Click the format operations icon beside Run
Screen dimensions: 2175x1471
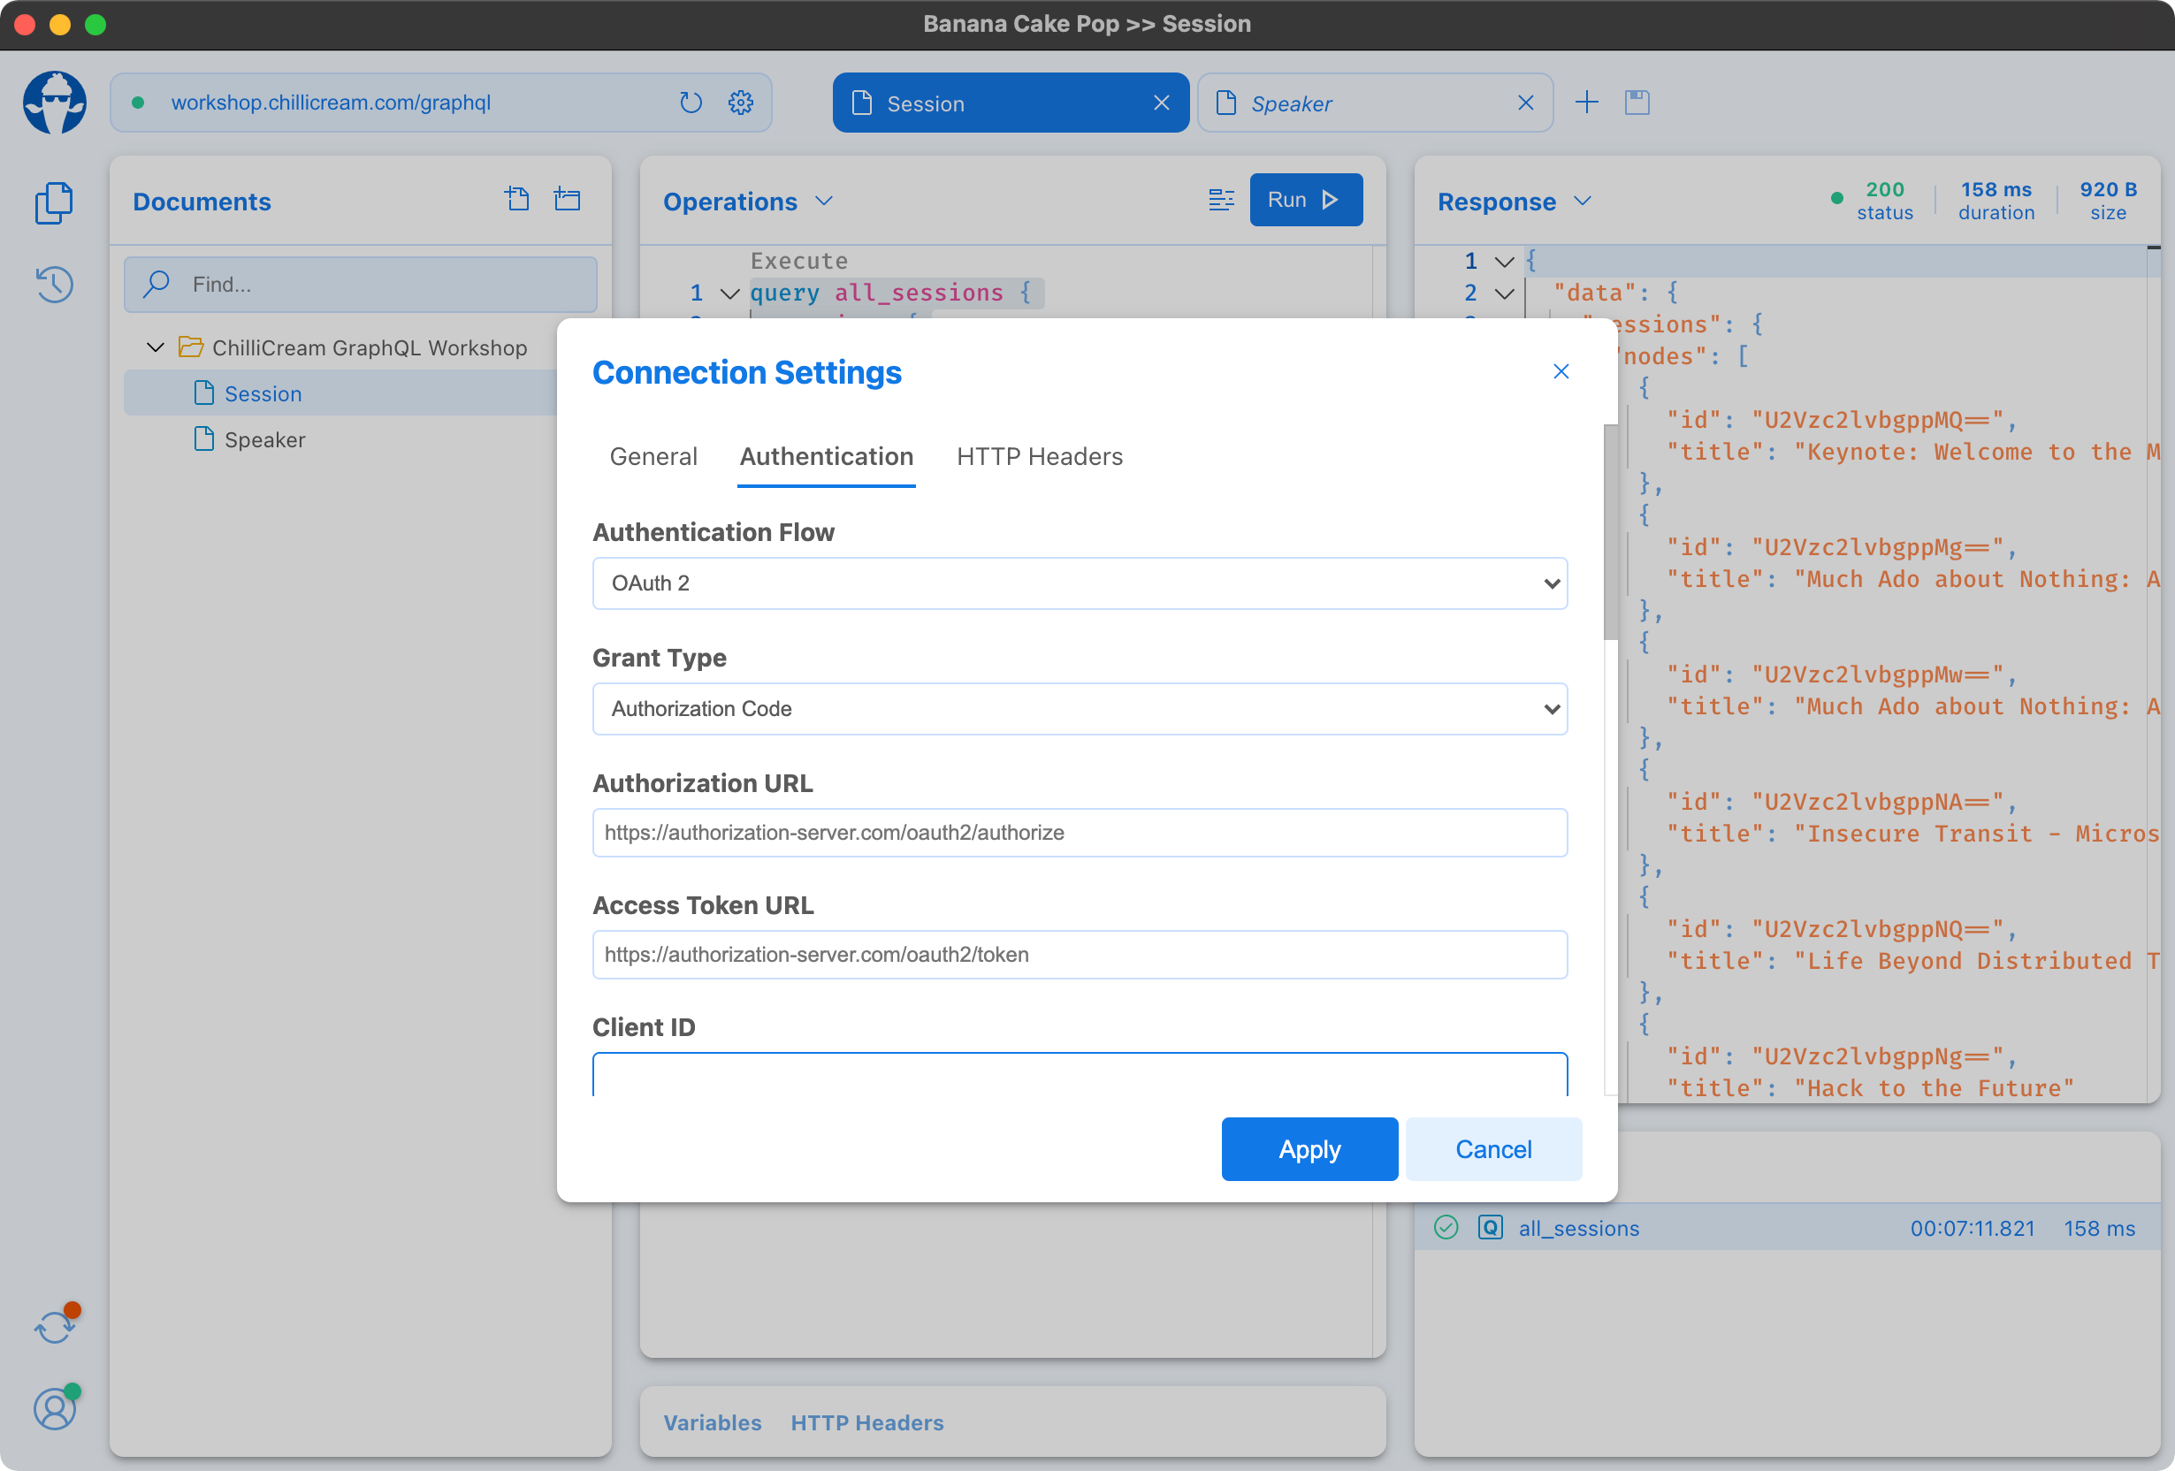click(1220, 199)
